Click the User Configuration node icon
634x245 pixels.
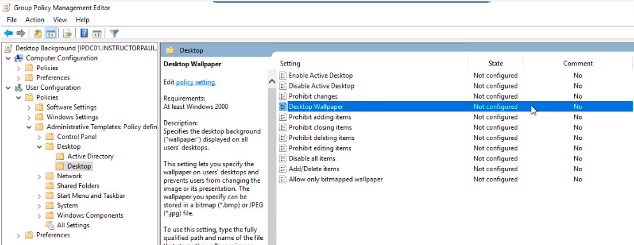pyautogui.click(x=18, y=88)
